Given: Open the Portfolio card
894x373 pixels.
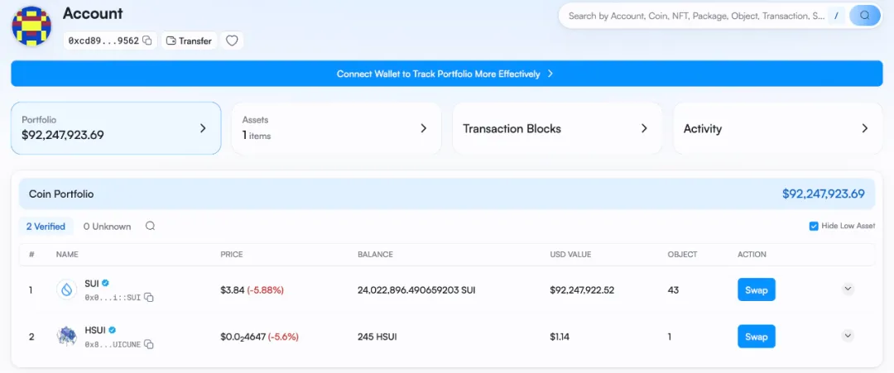Looking at the screenshot, I should (116, 128).
